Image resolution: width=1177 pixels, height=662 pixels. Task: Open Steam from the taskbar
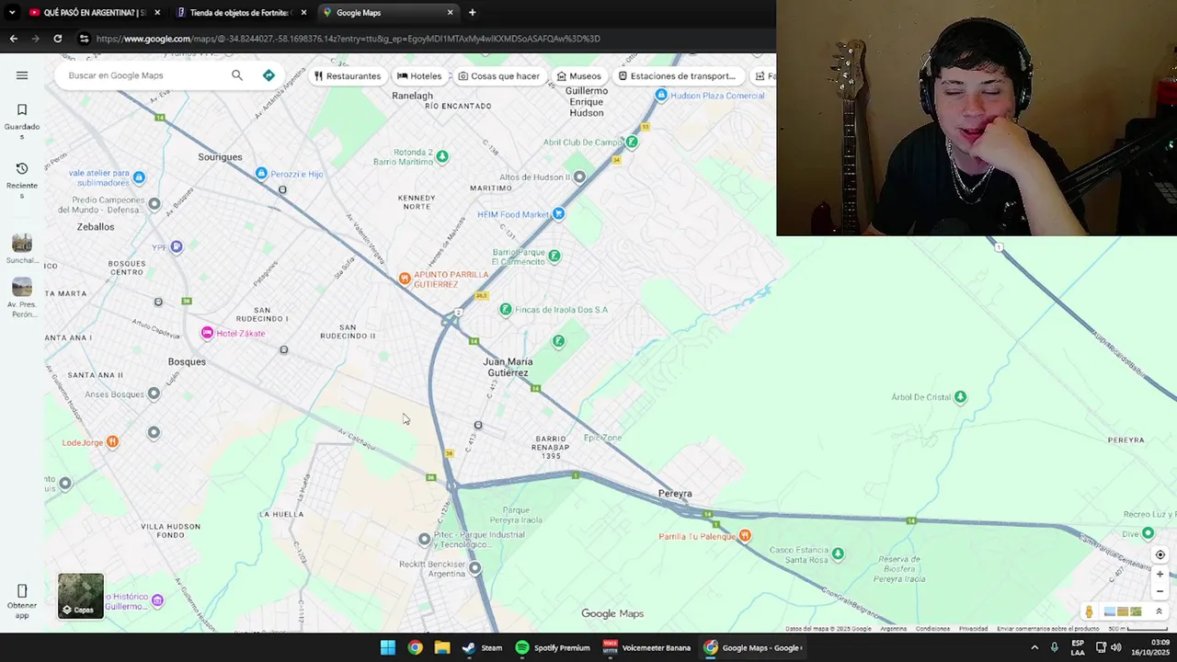point(482,647)
